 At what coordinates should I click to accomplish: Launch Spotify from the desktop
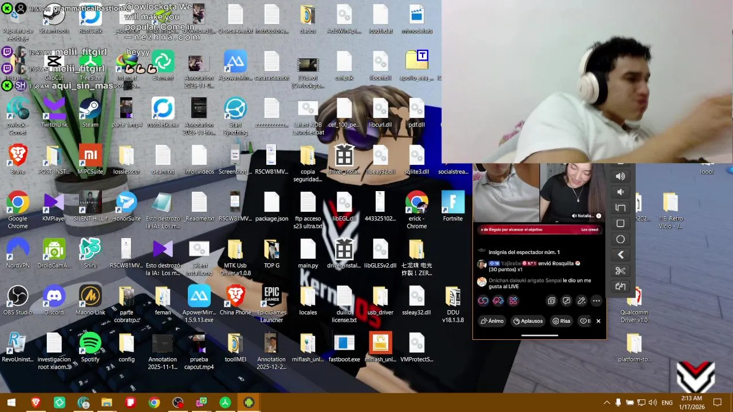point(90,347)
